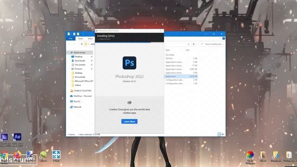Open Adobe Media Encoder desktop shortcut
Image resolution: width=297 pixels, height=167 pixels.
tap(5, 140)
